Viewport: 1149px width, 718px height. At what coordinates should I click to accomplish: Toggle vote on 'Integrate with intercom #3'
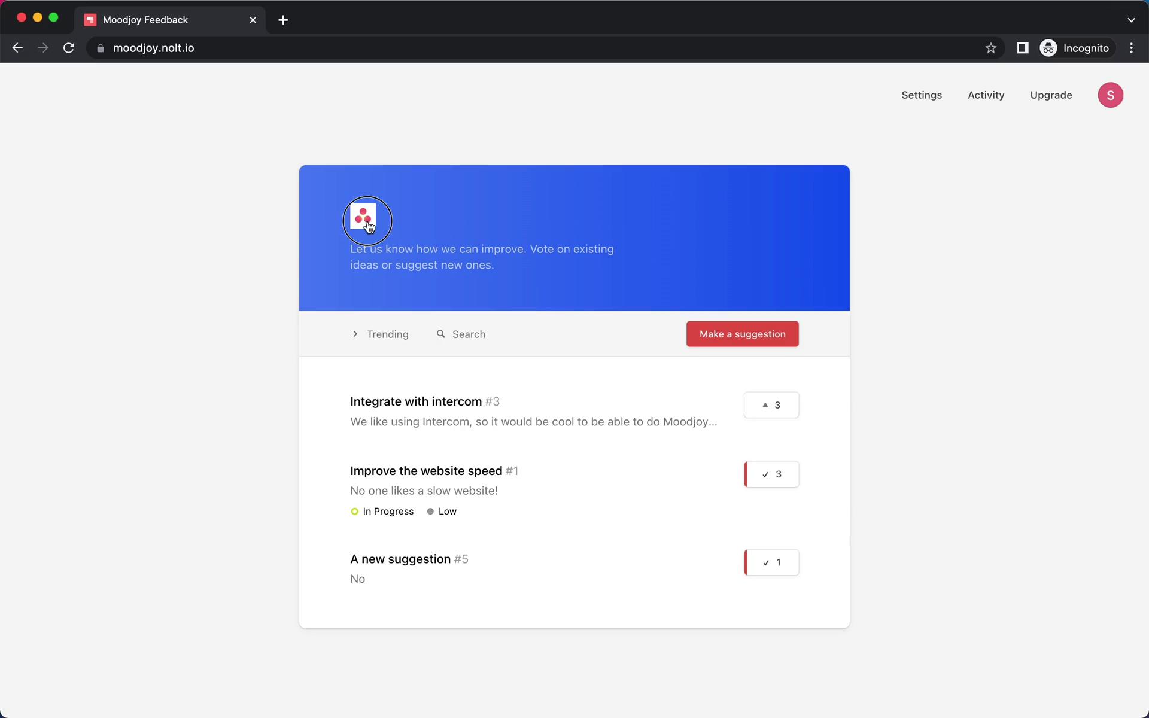[771, 404]
